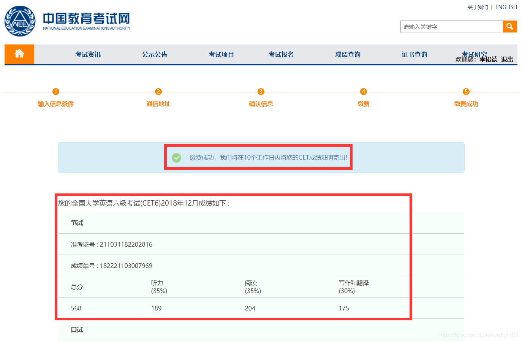Click the 写作和翻译 (30%) column header
The image size is (522, 342).
coord(354,287)
